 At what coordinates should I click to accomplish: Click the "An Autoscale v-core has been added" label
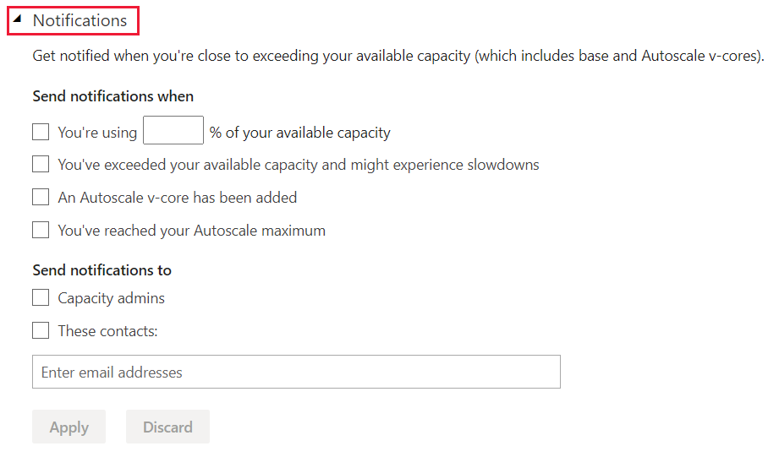[x=177, y=198]
